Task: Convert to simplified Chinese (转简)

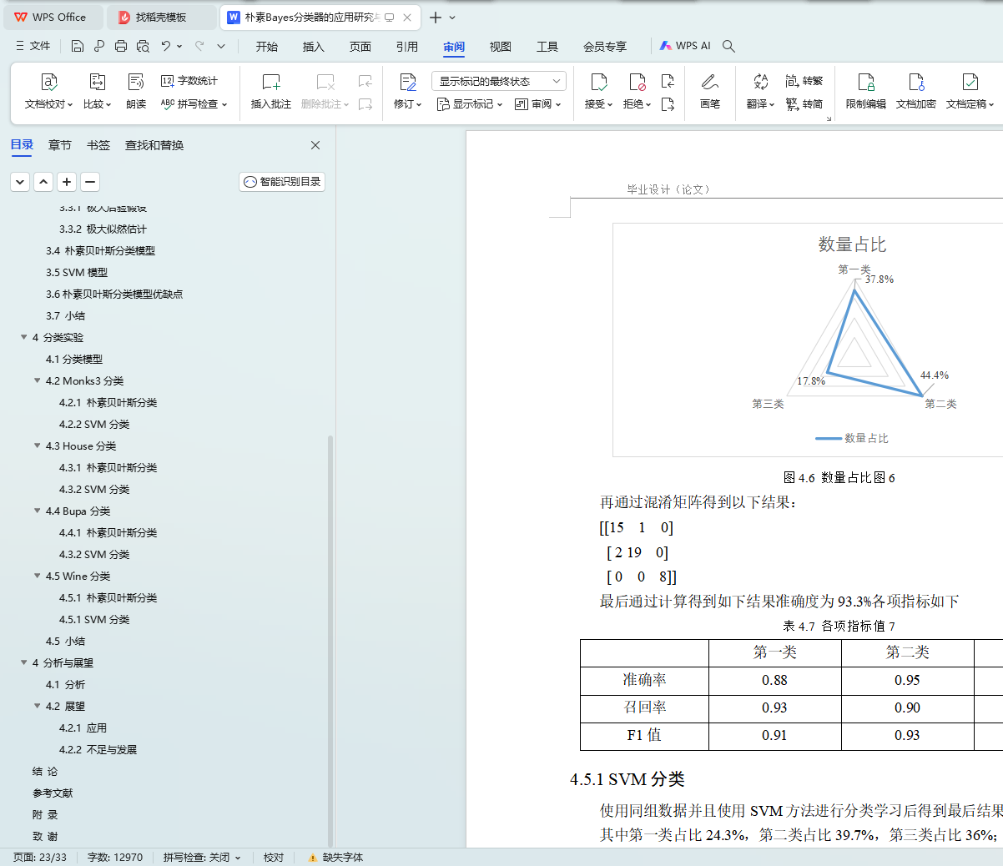Action: [804, 104]
